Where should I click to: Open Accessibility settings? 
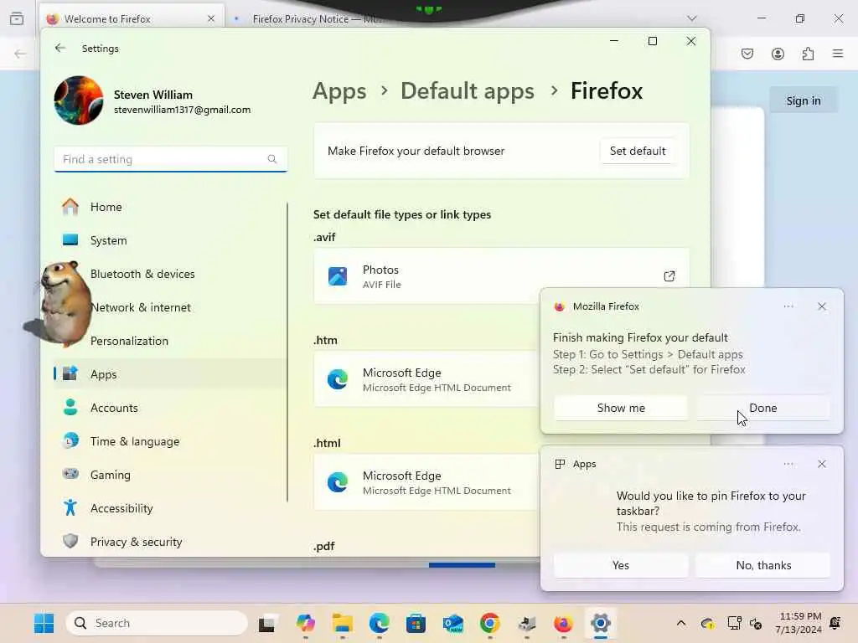click(x=170, y=508)
